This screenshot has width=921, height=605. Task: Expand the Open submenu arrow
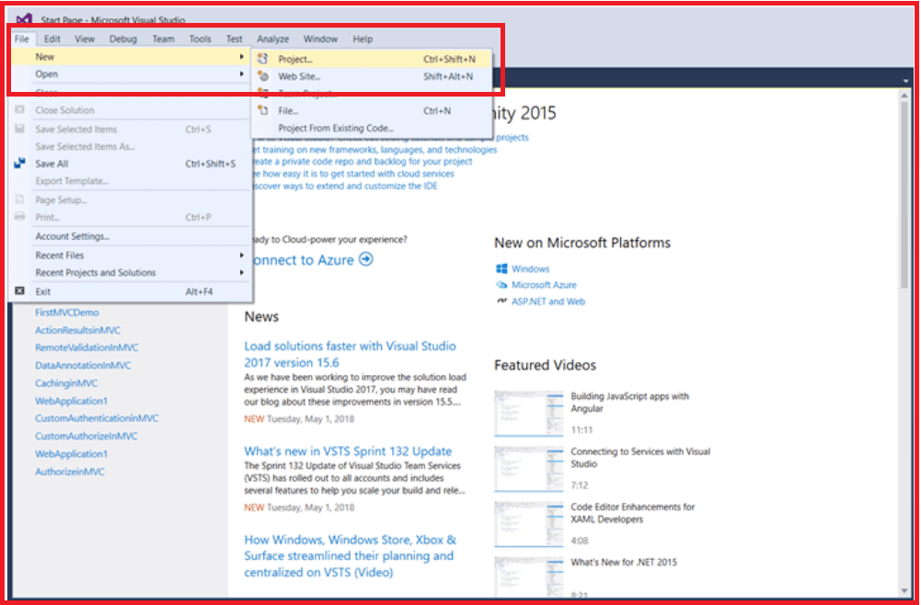pyautogui.click(x=241, y=74)
